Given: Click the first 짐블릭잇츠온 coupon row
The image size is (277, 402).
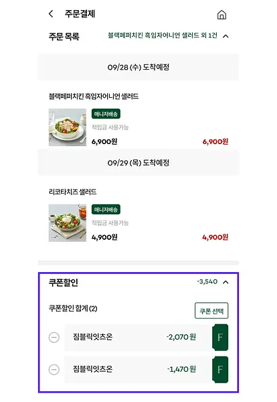Looking at the screenshot, I should pos(138,338).
